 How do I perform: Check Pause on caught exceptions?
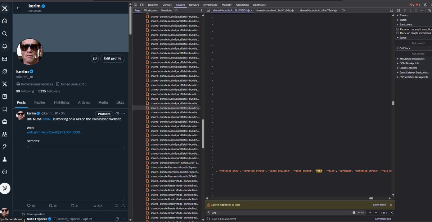(x=398, y=33)
